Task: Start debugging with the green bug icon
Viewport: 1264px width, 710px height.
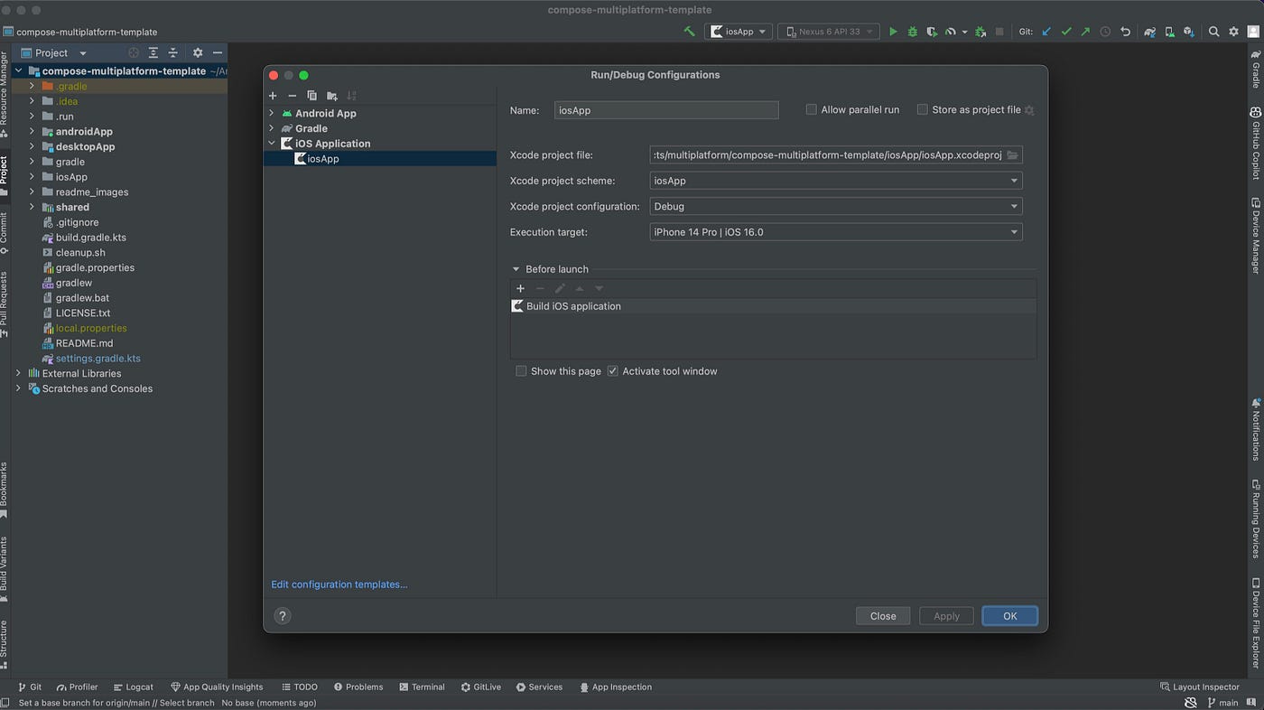Action: point(912,32)
